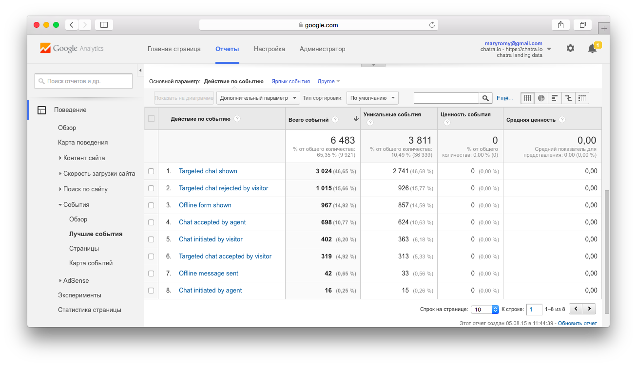637x366 pixels.
Task: Open the Администратор tab
Action: pyautogui.click(x=322, y=49)
